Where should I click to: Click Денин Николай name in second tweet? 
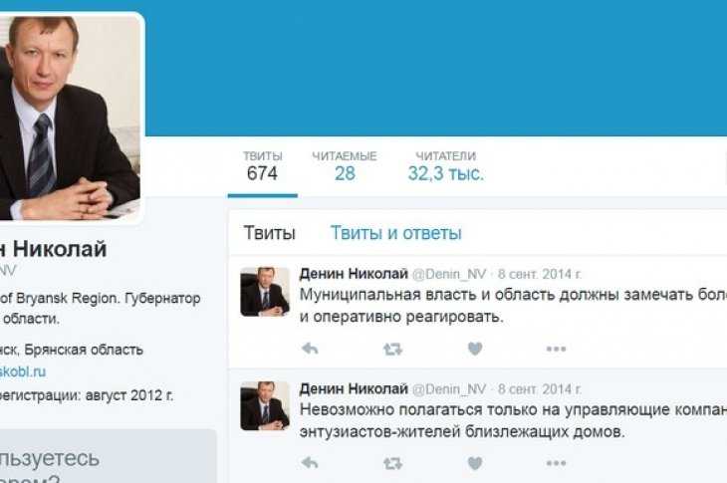coord(354,388)
